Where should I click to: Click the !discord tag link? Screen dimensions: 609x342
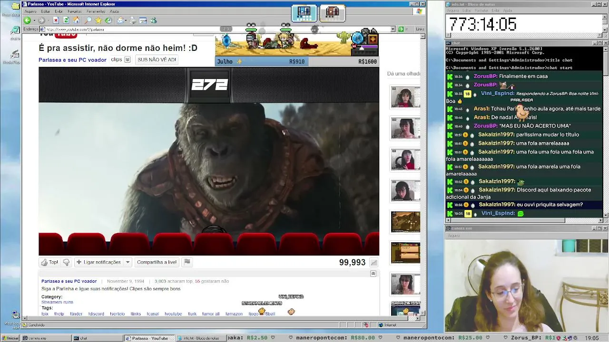96,314
